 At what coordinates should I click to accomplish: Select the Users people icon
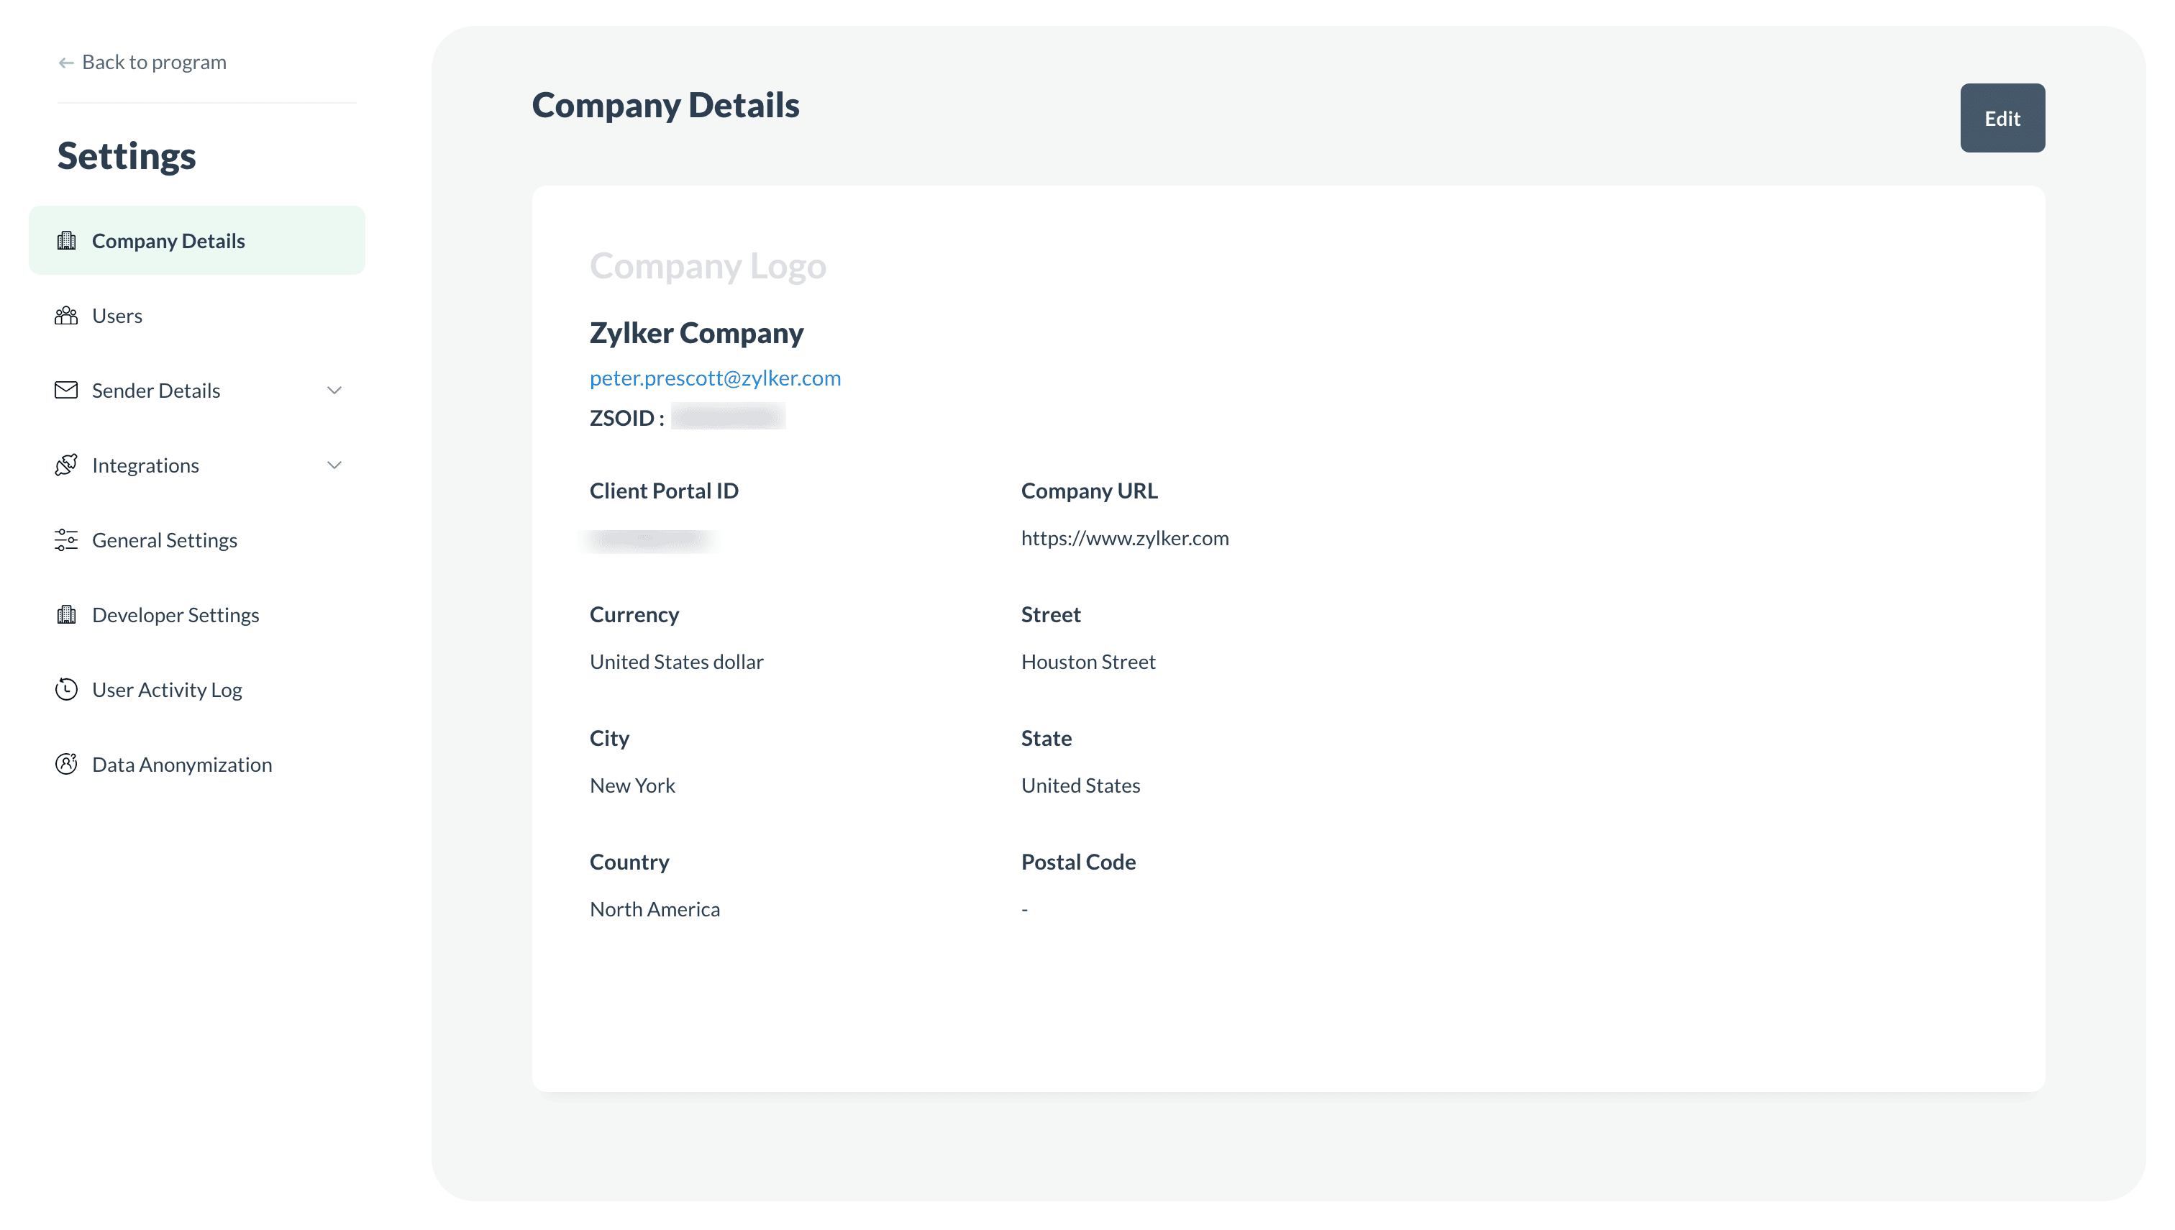[x=66, y=315]
